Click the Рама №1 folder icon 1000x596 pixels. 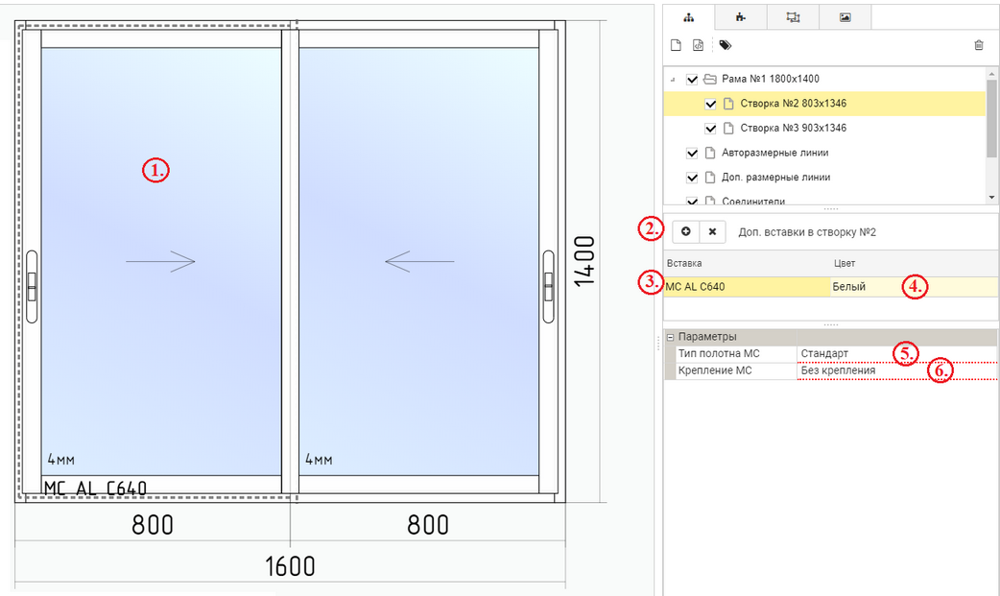[710, 79]
